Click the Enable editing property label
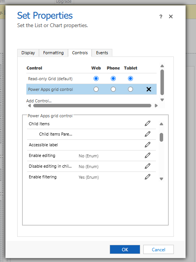This screenshot has height=262, width=196. pyautogui.click(x=42, y=155)
